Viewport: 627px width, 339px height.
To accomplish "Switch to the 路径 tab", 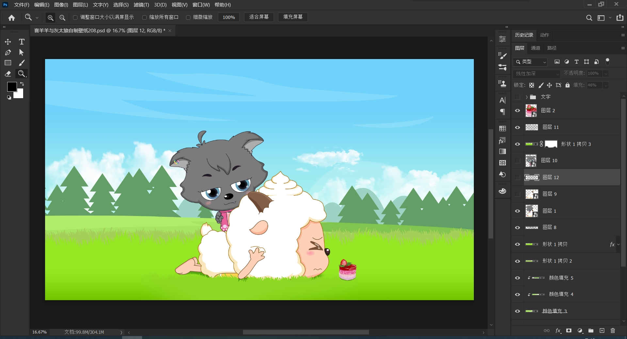I will pos(552,48).
